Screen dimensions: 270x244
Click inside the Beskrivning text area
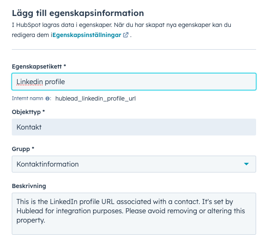coord(134,214)
